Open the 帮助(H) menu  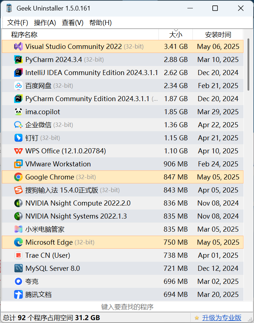[x=101, y=23]
